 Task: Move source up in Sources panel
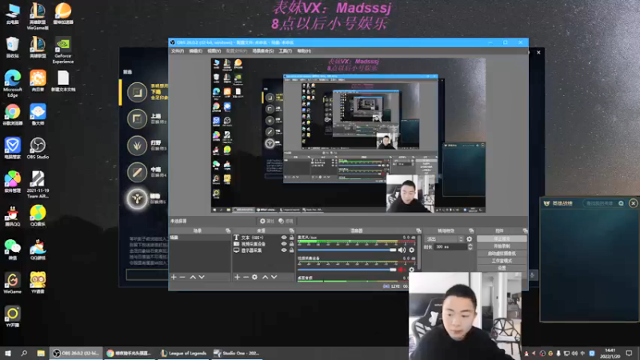click(x=265, y=277)
